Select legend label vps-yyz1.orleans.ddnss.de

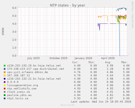pos(27,72)
